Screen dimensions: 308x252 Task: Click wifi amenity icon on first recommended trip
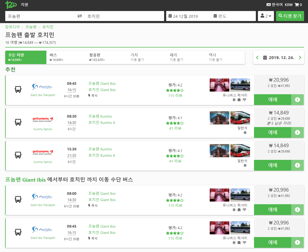click(x=244, y=100)
